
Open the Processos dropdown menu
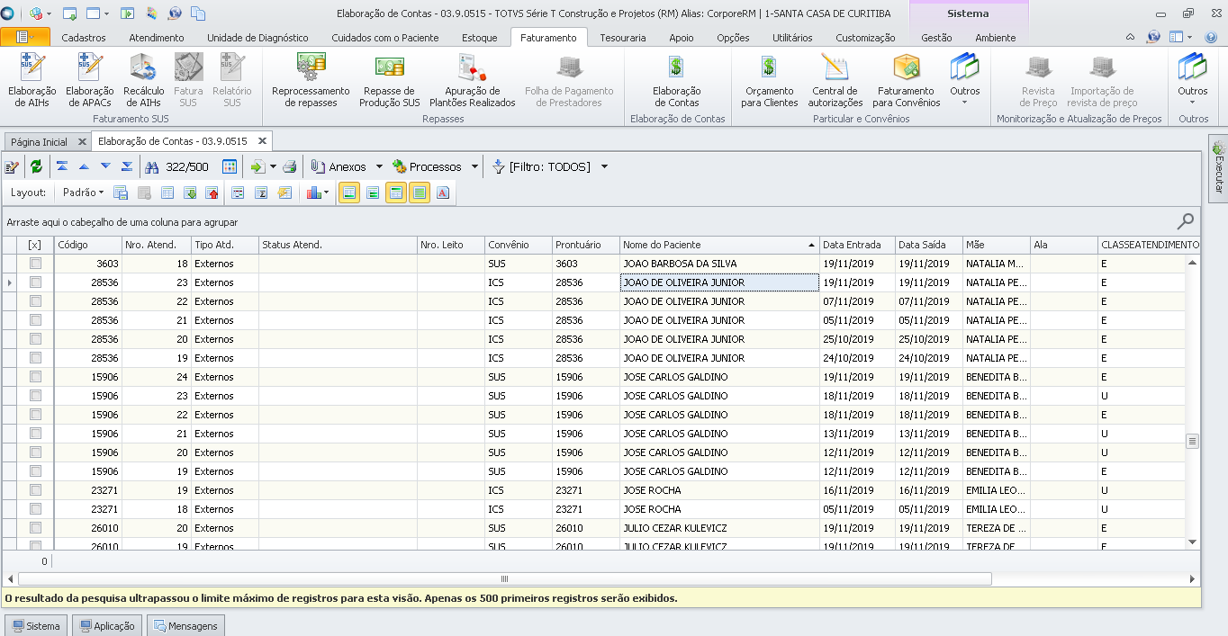(x=474, y=166)
